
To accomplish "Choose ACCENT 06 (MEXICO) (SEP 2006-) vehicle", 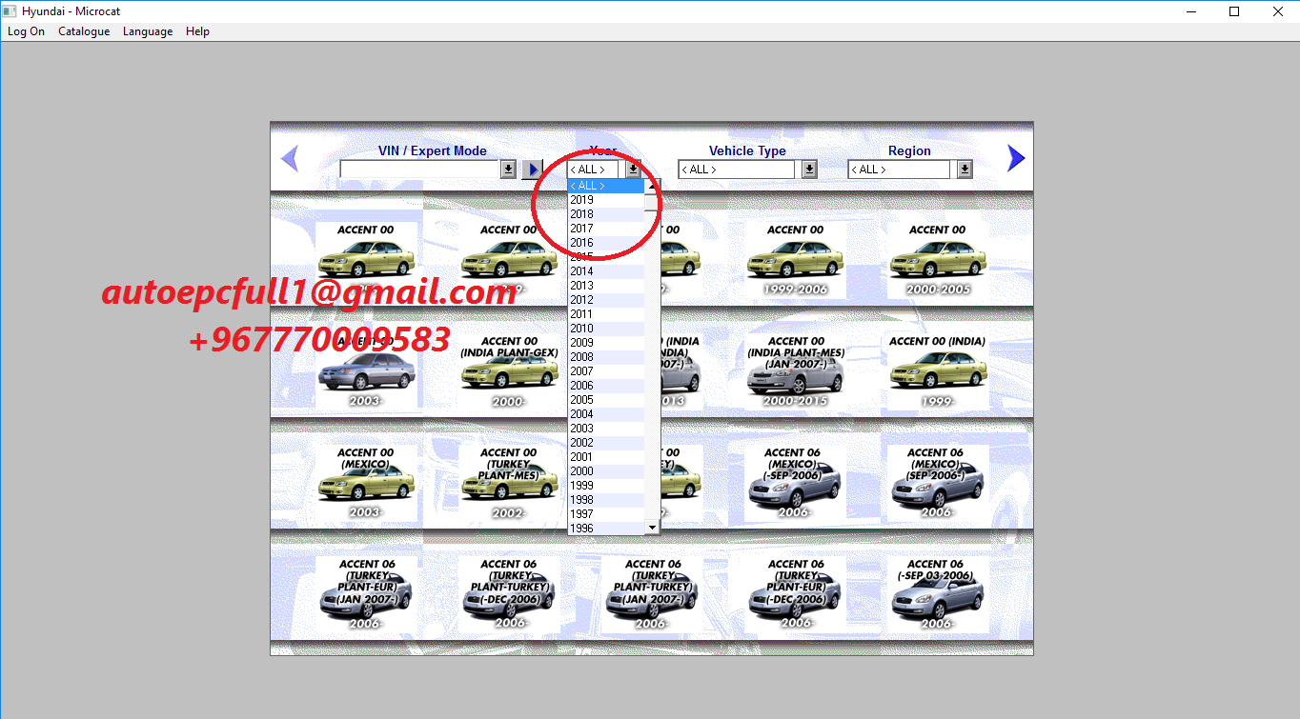I will [938, 483].
